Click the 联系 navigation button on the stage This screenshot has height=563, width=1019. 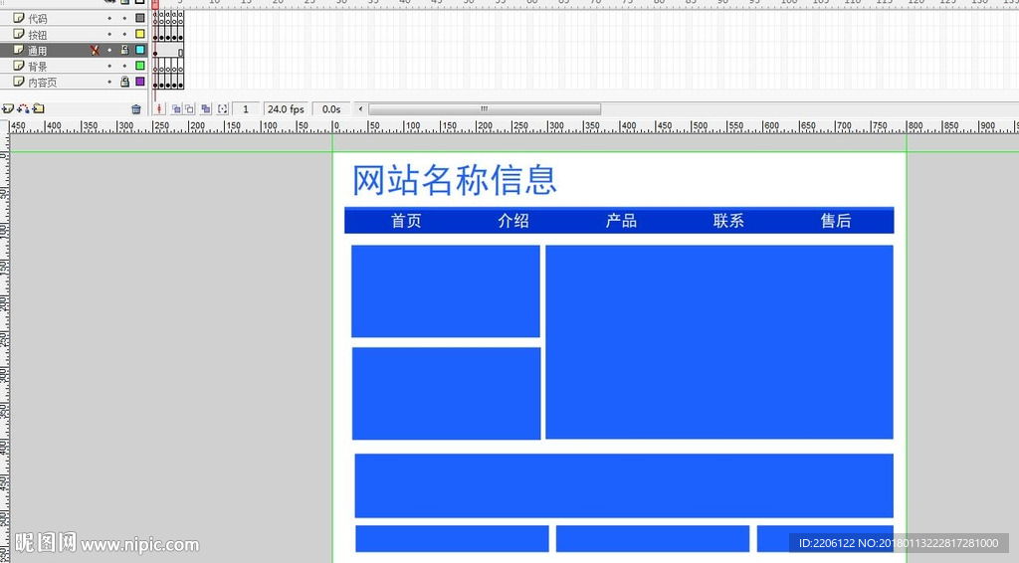728,221
